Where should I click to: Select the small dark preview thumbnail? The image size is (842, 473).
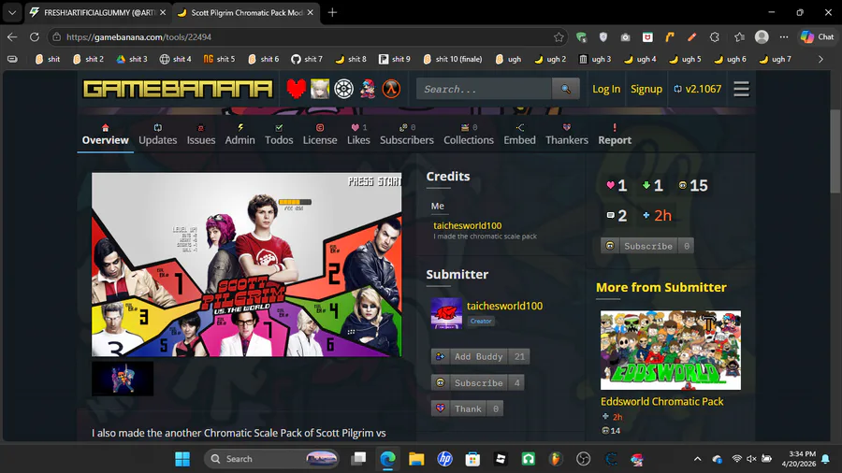point(123,379)
